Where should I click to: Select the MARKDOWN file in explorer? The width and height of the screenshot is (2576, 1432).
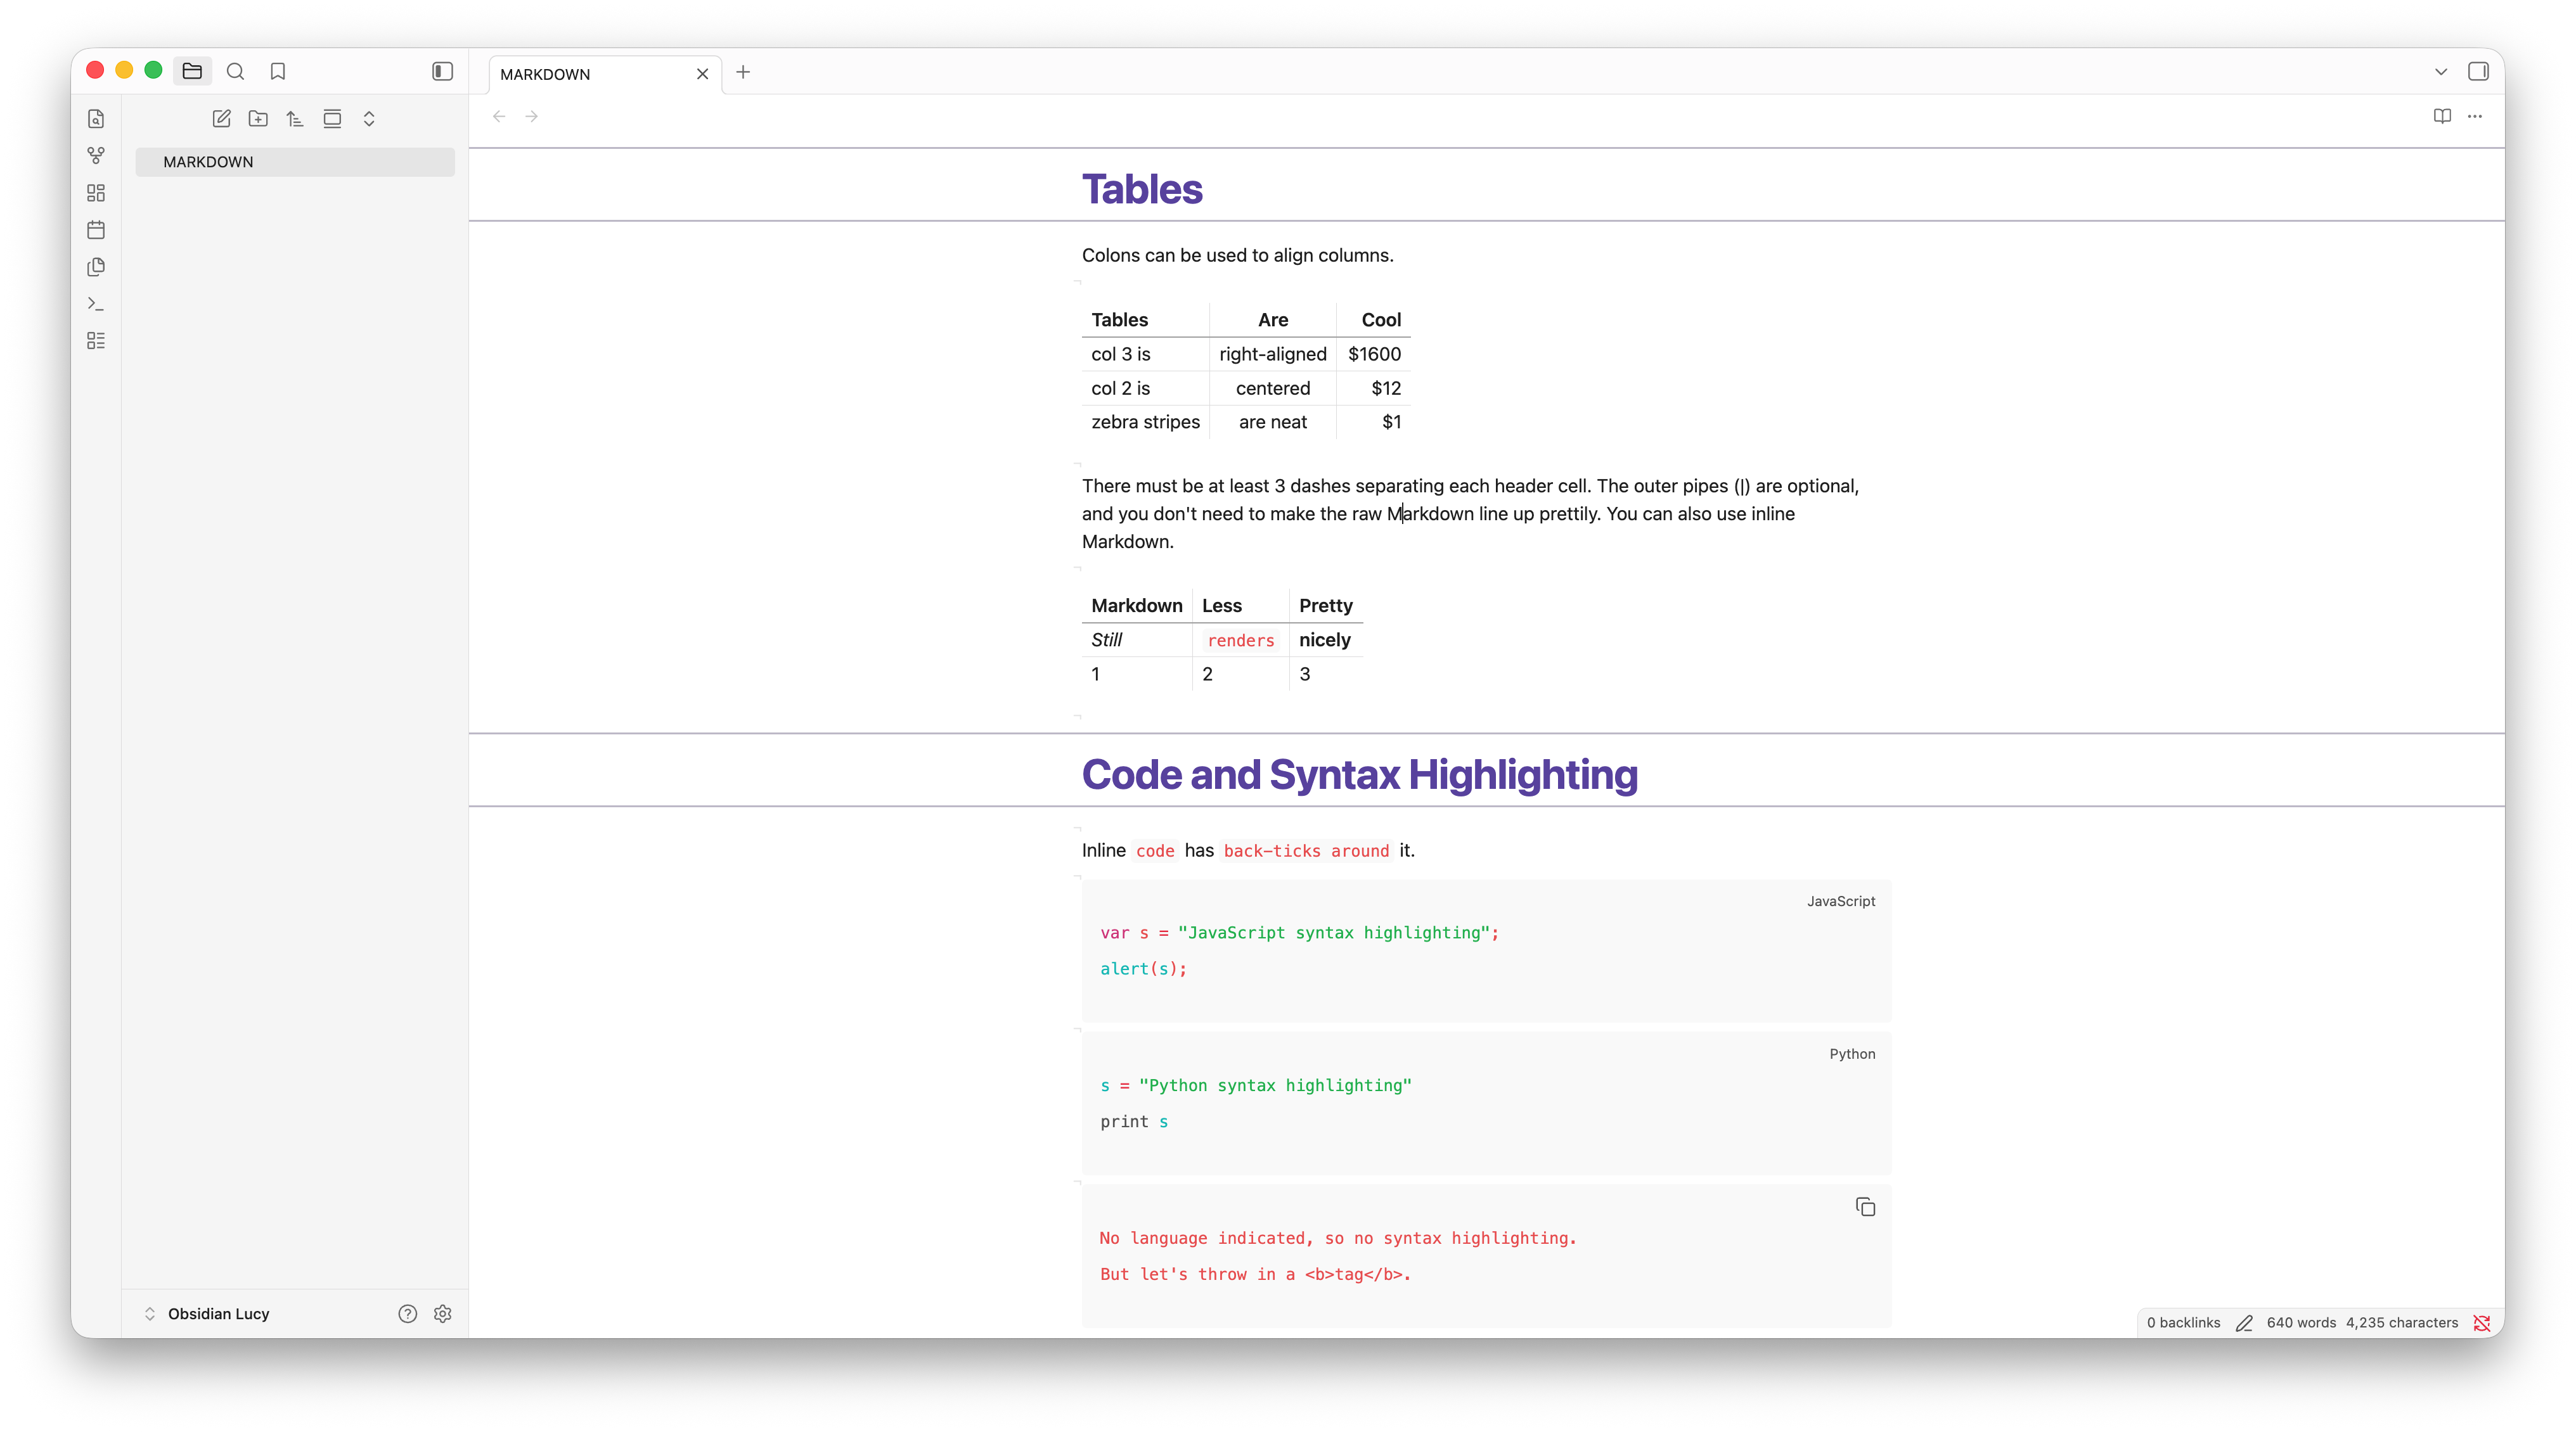[x=295, y=162]
